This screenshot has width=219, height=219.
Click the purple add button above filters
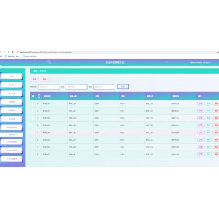click(x=35, y=79)
